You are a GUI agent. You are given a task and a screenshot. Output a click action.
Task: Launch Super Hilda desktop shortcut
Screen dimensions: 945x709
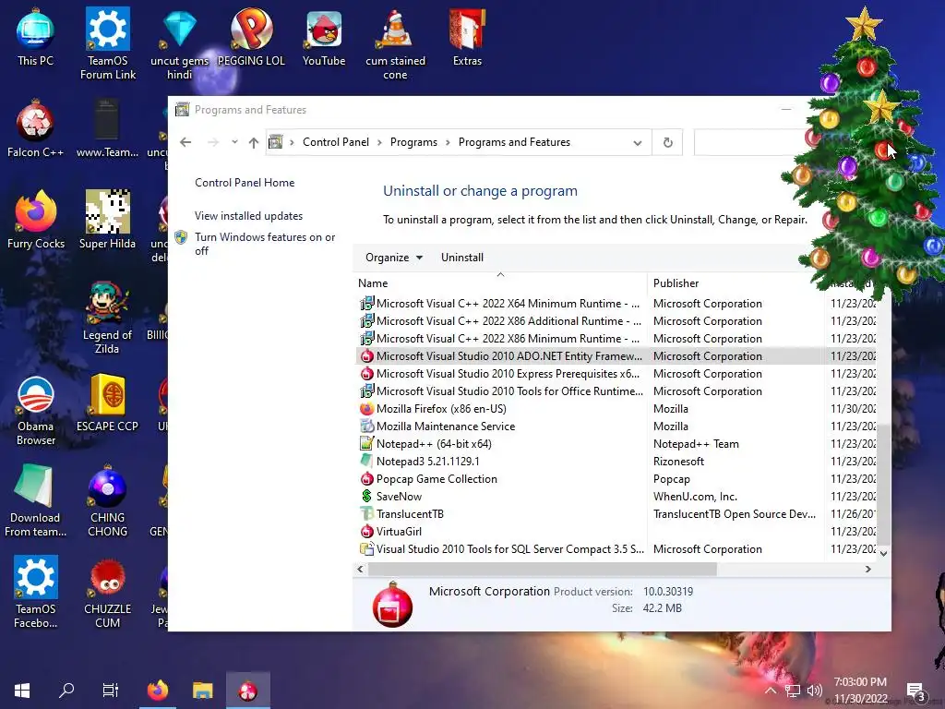[107, 220]
